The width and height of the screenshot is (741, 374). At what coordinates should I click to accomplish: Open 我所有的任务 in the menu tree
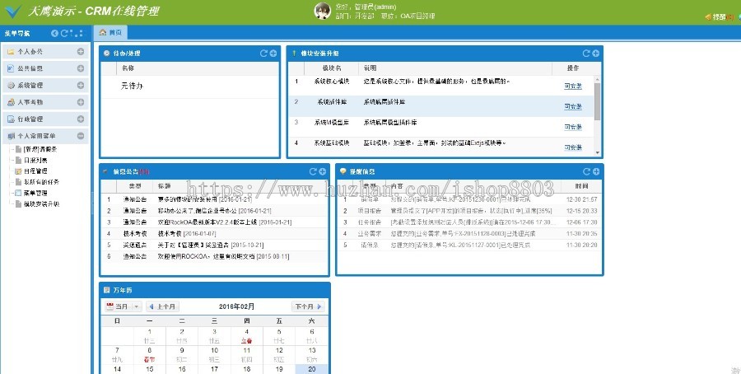[41, 182]
